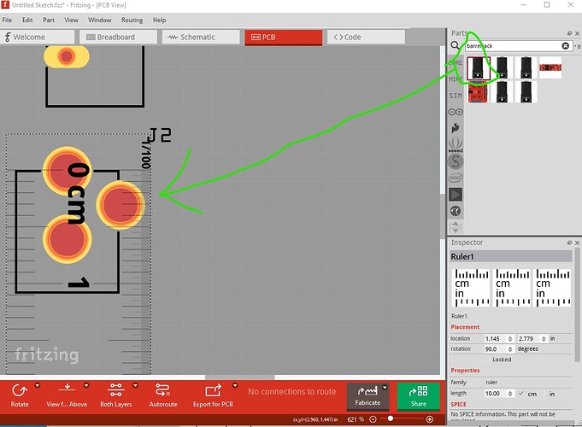The image size is (582, 427).
Task: Toggle the Locked checkbox
Action: point(488,360)
